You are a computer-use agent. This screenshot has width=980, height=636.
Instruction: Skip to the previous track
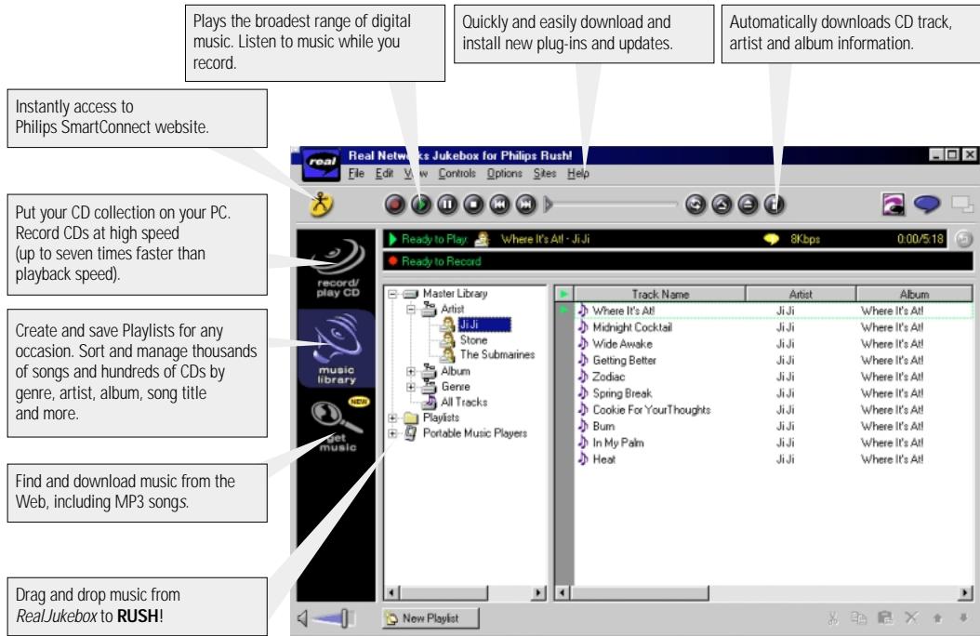point(499,205)
